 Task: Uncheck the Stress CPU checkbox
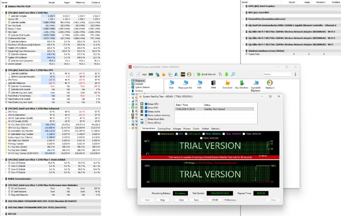tap(146, 104)
